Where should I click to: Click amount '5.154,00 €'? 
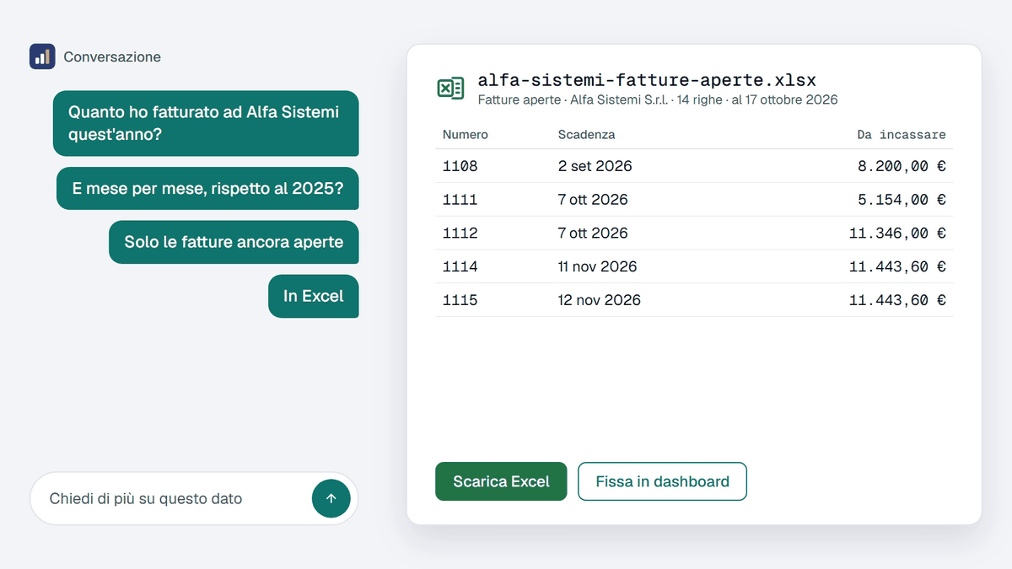point(902,200)
